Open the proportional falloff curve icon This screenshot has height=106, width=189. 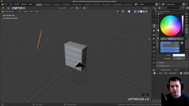click(x=88, y=8)
